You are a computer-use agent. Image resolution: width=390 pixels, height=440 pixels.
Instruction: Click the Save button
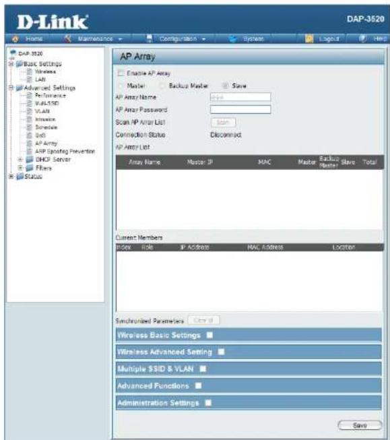(x=360, y=425)
